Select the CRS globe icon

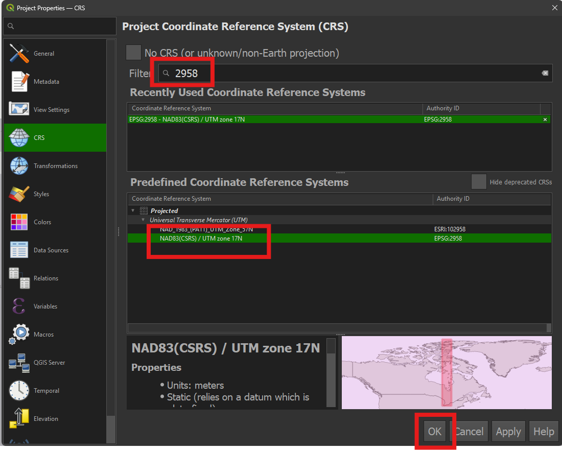pyautogui.click(x=19, y=137)
